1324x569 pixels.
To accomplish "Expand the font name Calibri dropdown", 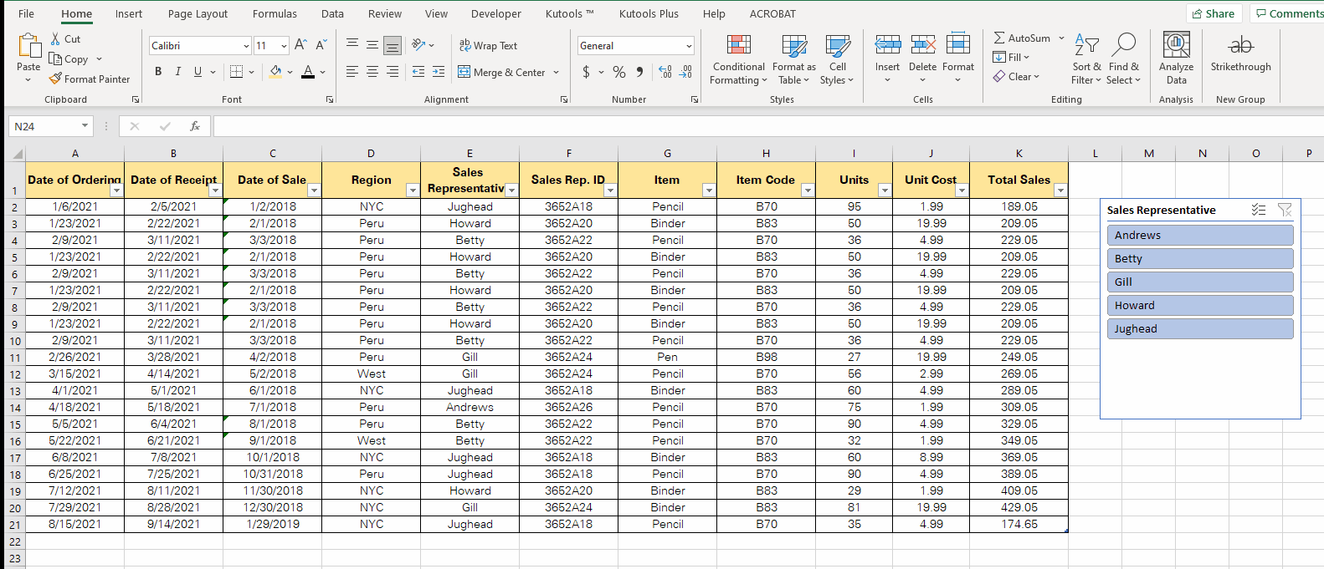I will 246,46.
